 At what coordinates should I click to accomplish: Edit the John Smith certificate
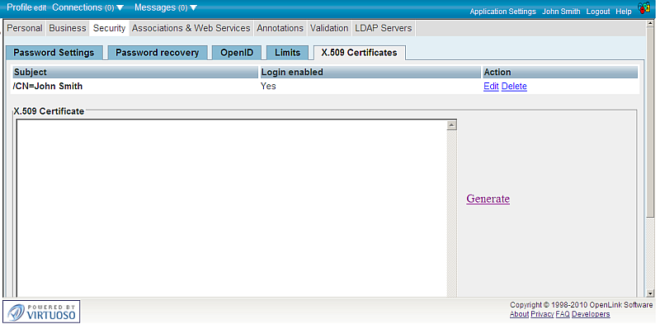[491, 87]
